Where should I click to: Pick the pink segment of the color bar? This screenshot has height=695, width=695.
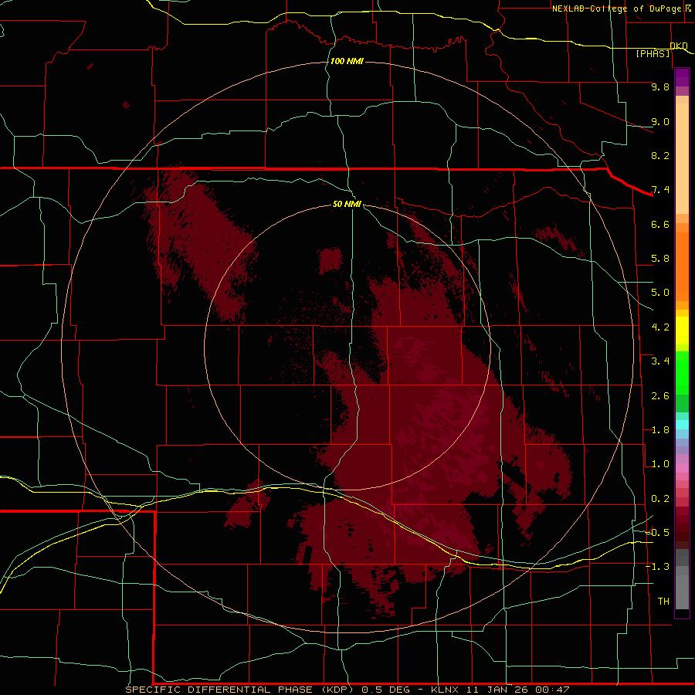[682, 468]
